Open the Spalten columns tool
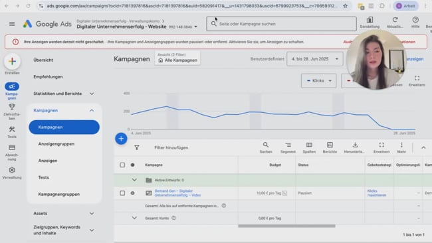432x243 pixels. [x=309, y=148]
